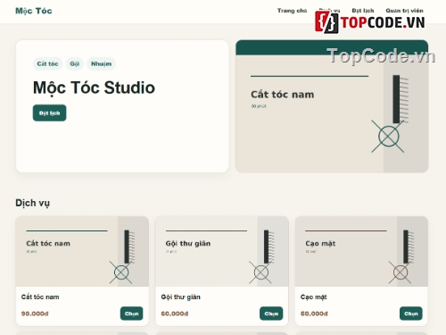Click the comb and scissors icon in featured banner

click(x=390, y=113)
